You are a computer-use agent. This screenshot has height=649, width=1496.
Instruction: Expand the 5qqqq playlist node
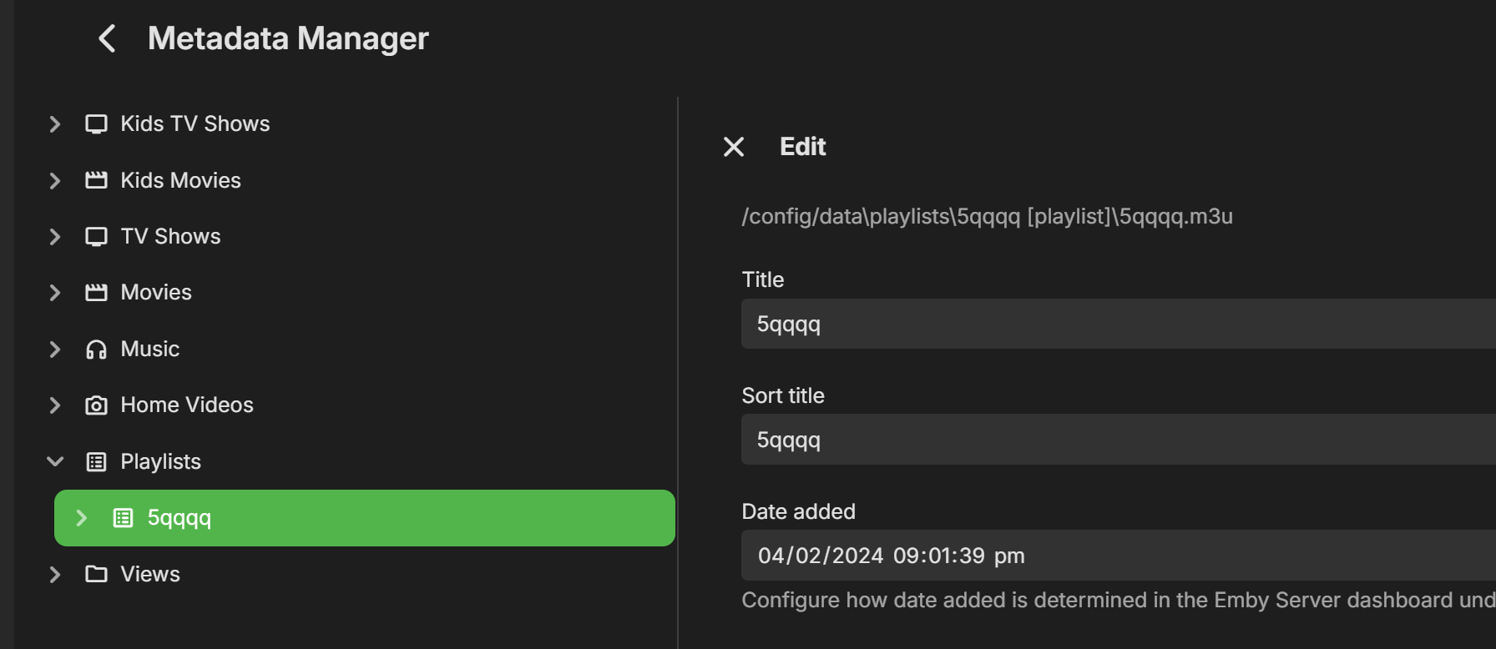click(82, 518)
